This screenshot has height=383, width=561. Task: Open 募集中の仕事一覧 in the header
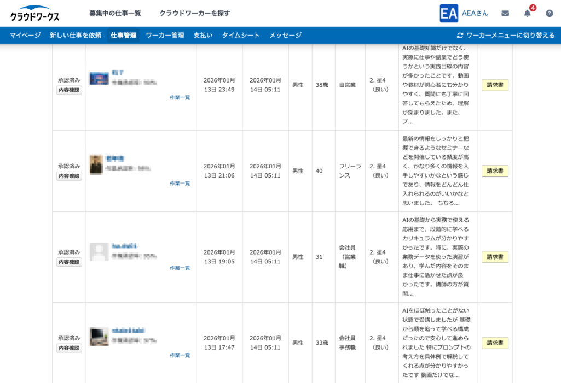click(115, 13)
